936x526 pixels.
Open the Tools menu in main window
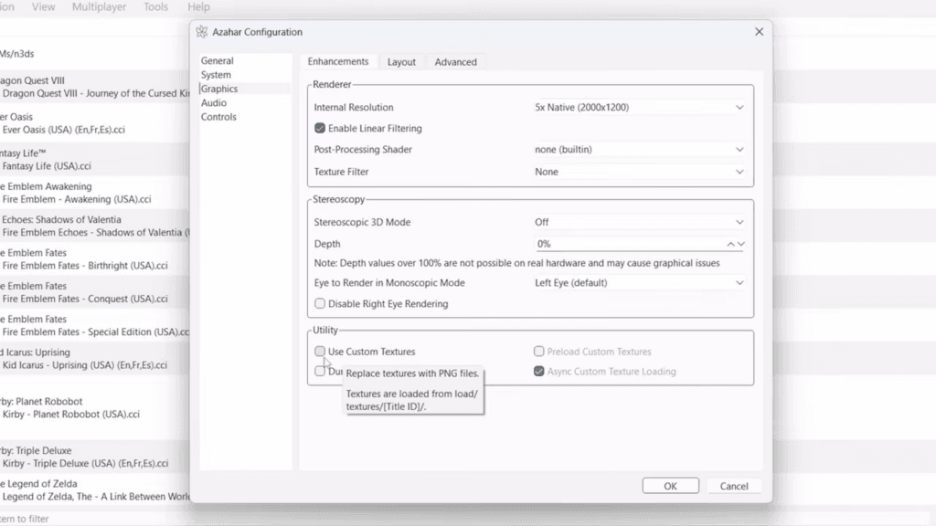pyautogui.click(x=155, y=7)
